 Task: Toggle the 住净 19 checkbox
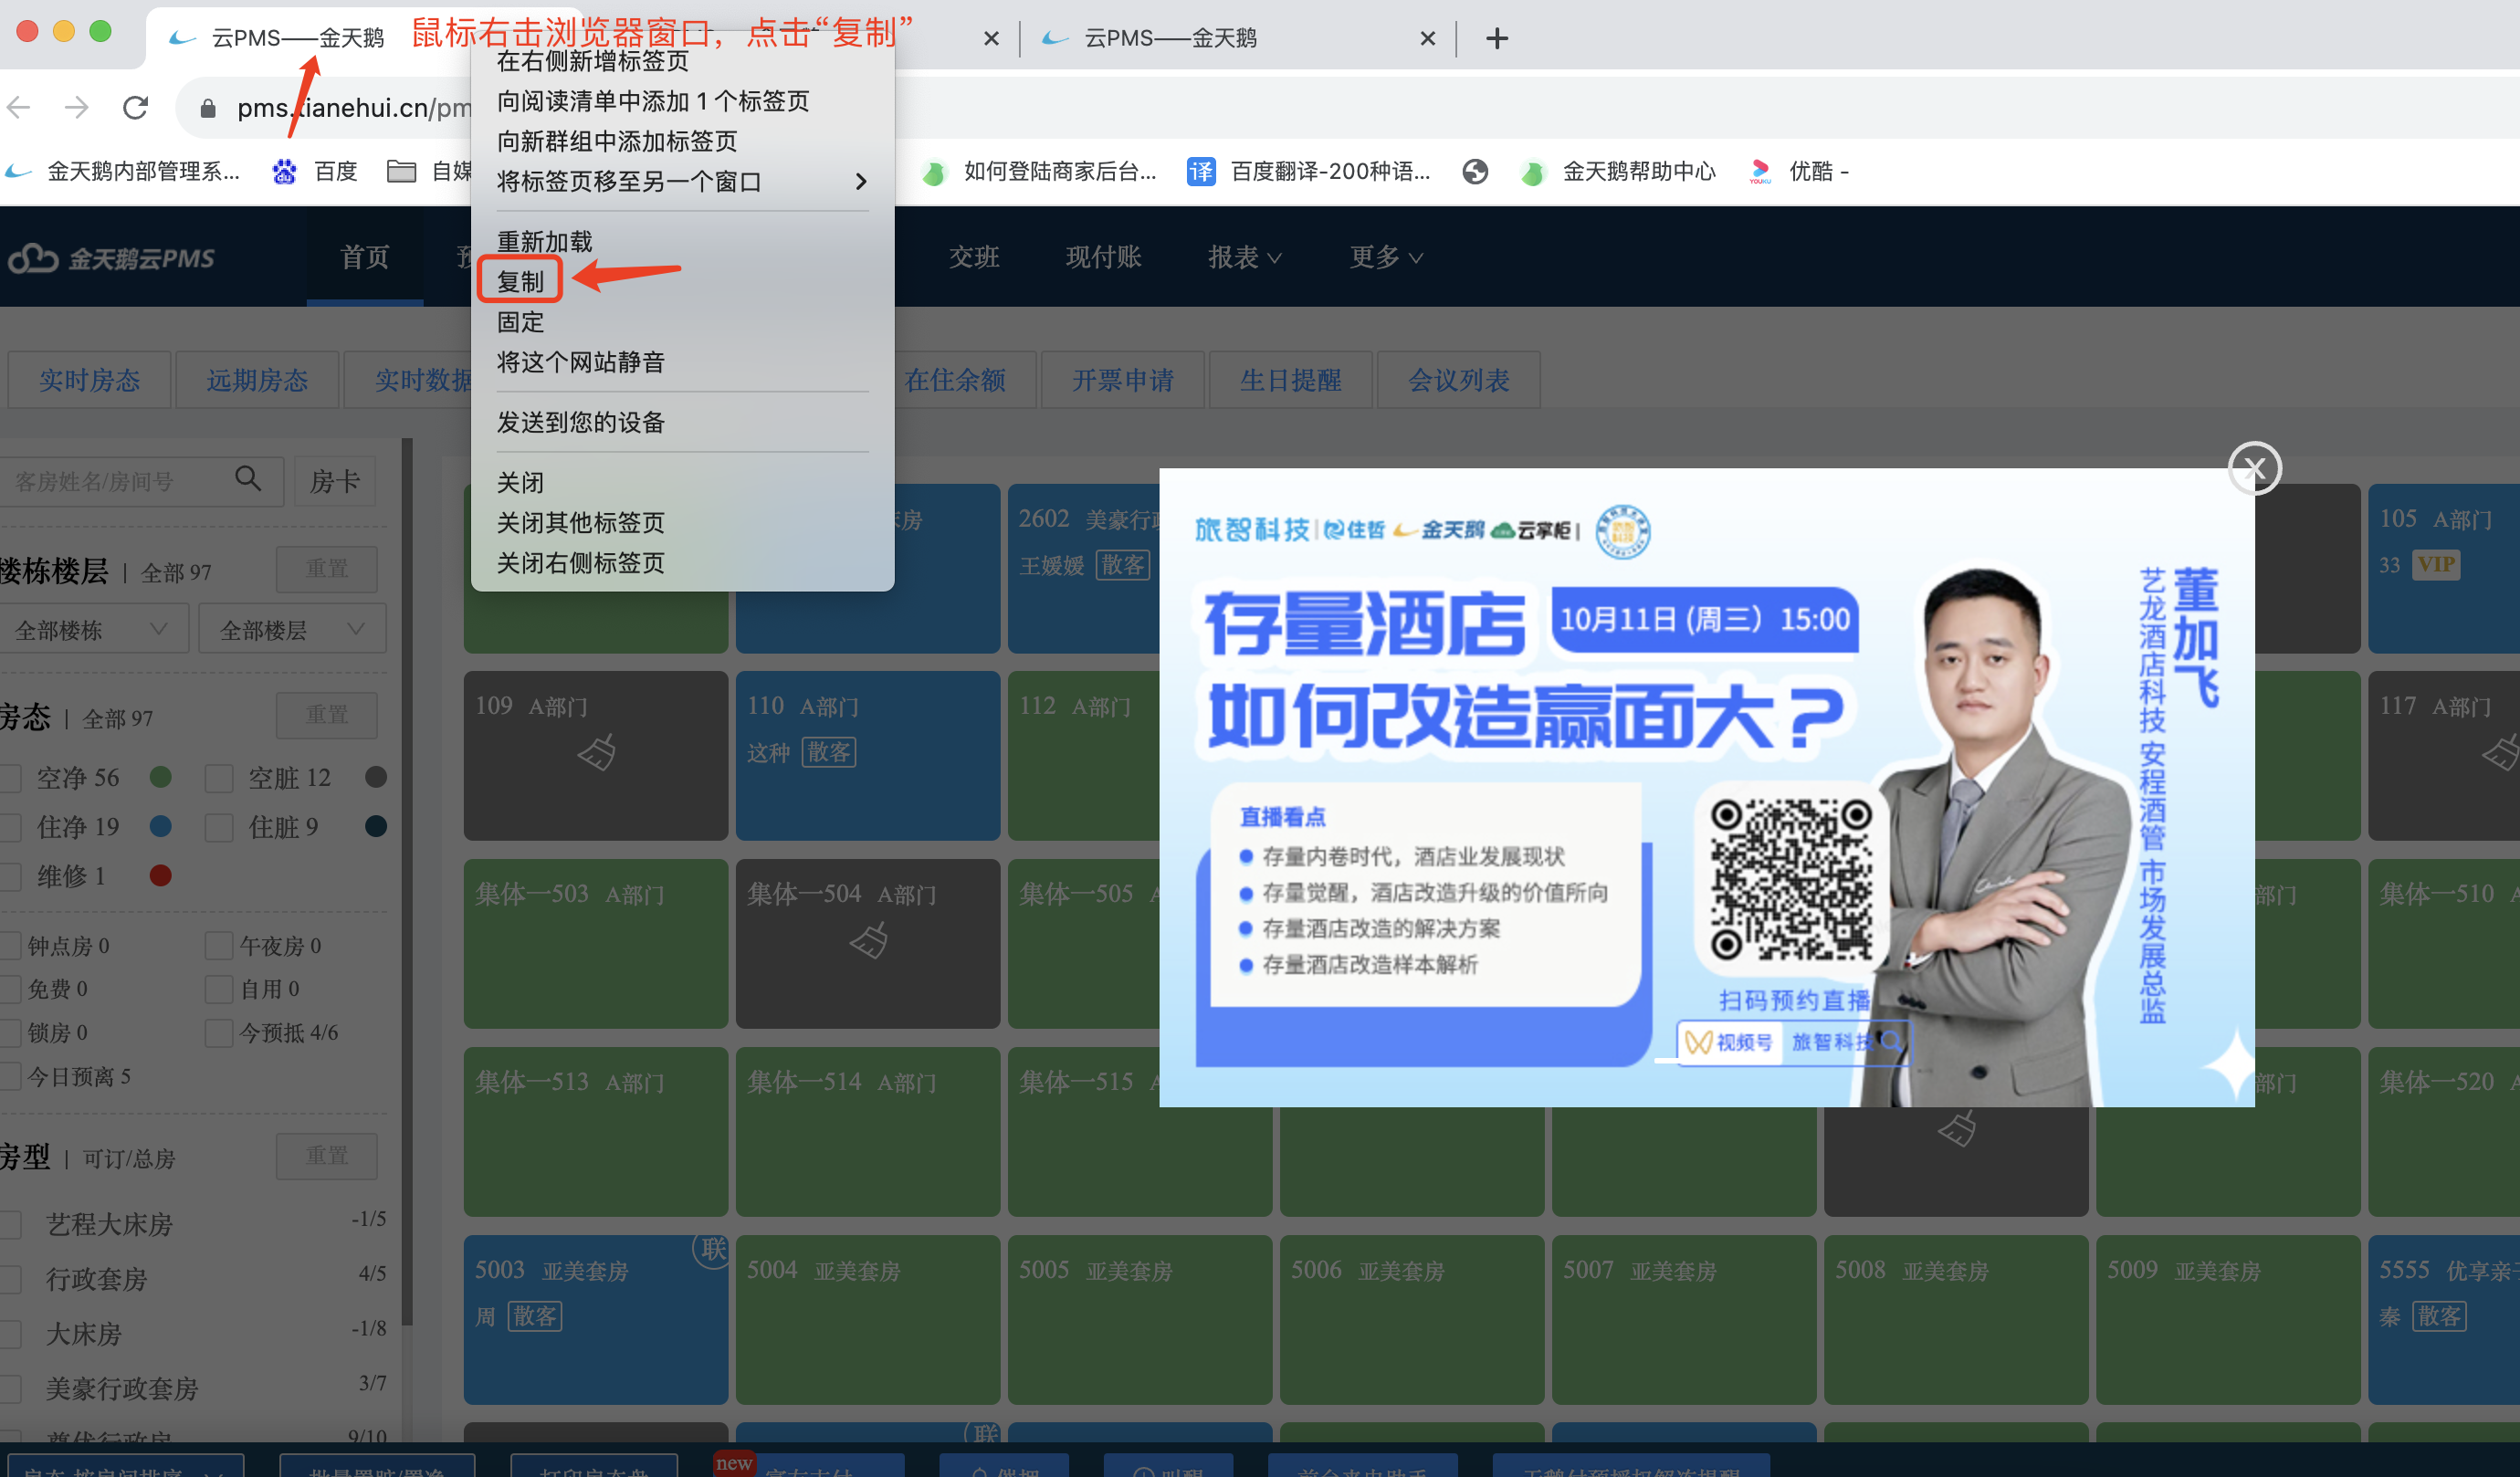click(x=11, y=827)
